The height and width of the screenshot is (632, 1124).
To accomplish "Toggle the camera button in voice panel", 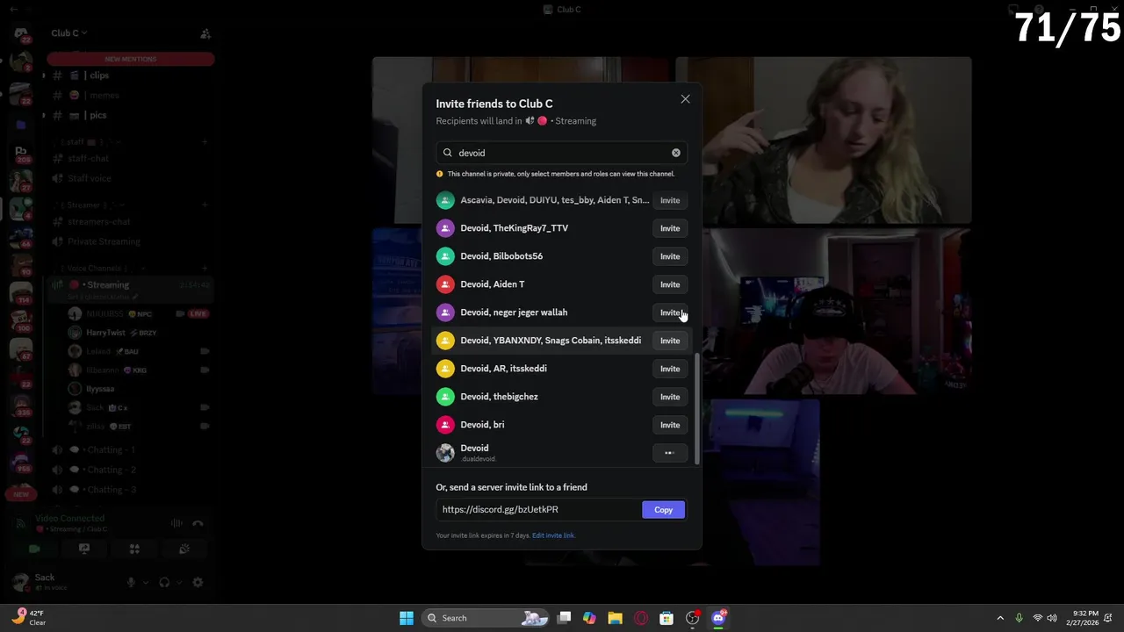I will tap(34, 549).
